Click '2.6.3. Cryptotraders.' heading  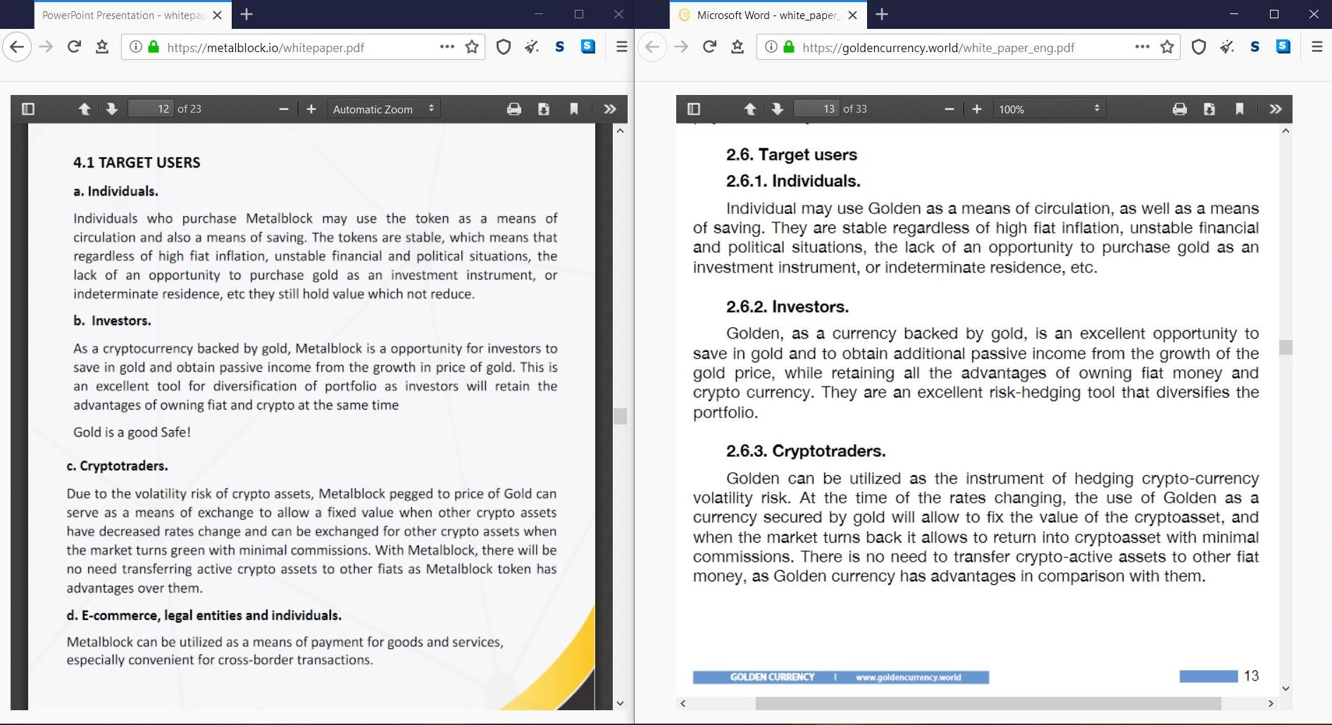click(806, 451)
